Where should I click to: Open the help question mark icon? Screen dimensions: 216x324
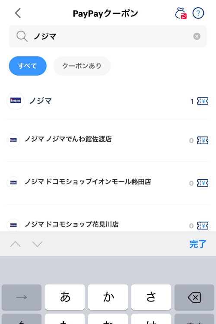(x=198, y=13)
